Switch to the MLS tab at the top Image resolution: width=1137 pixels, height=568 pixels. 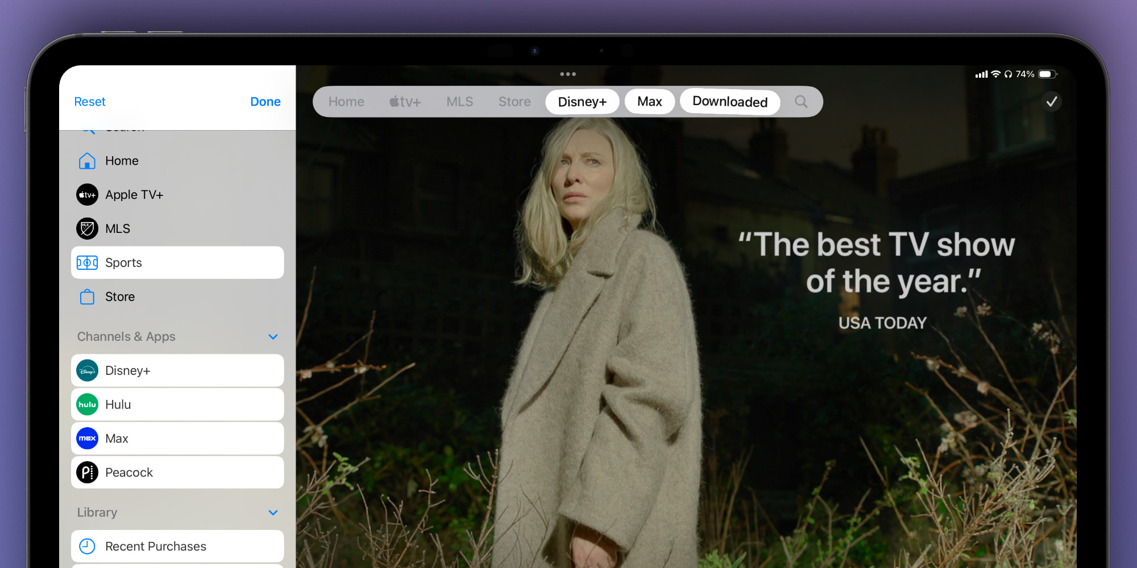459,102
